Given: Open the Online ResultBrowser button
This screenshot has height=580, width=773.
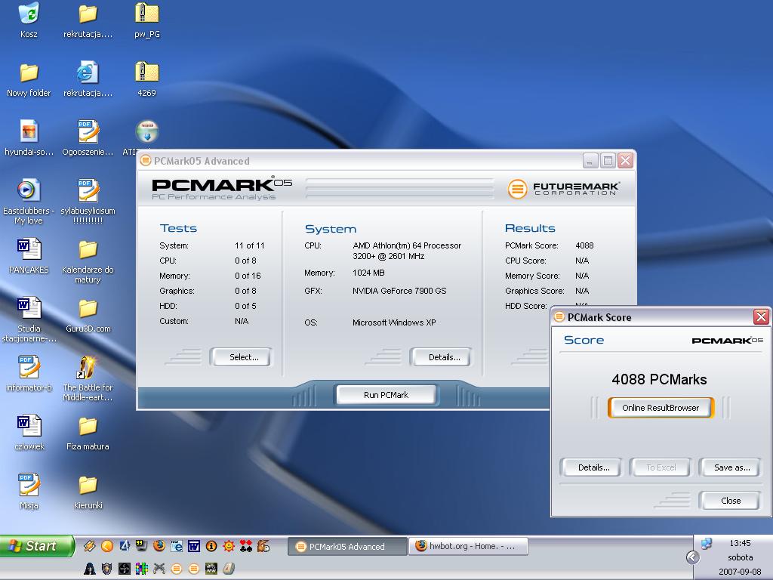Looking at the screenshot, I should pos(661,408).
